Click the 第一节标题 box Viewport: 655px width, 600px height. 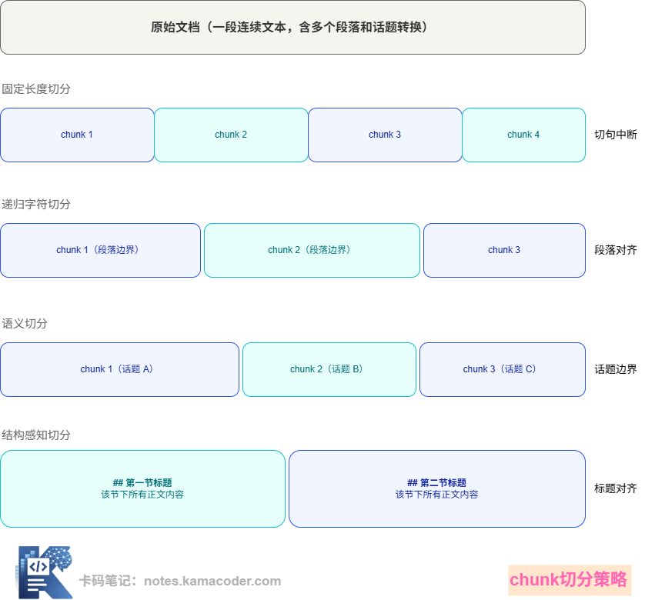(x=143, y=488)
